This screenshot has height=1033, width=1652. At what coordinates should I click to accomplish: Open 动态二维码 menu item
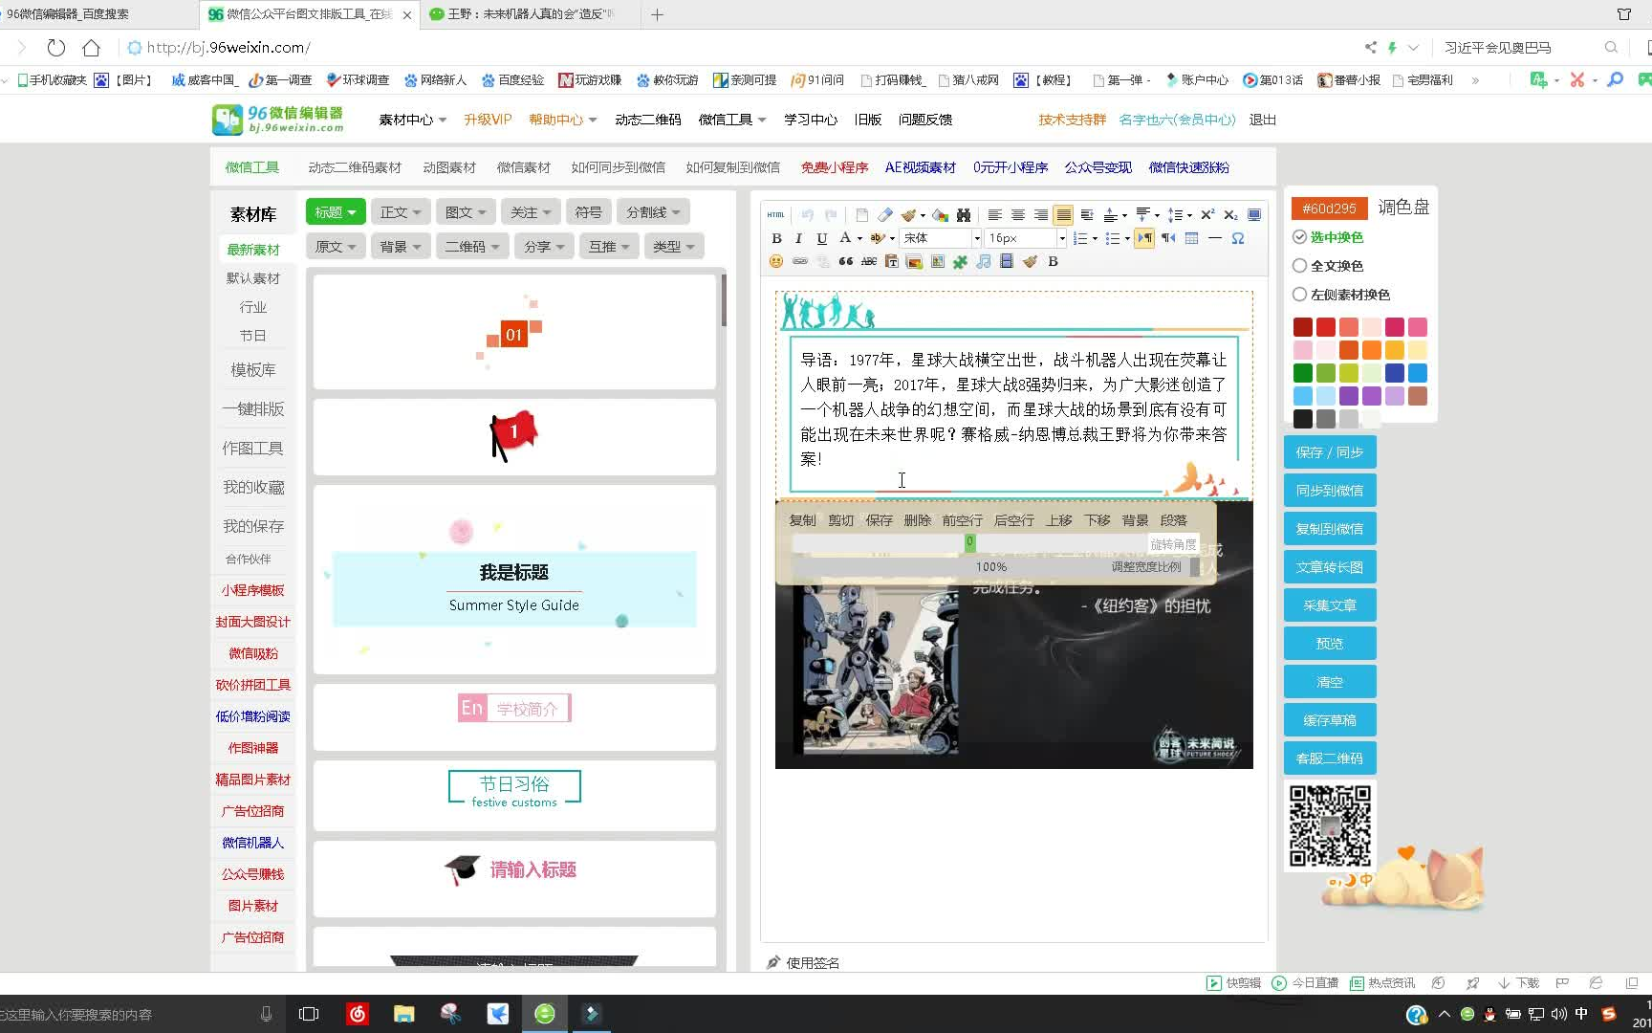(x=648, y=120)
